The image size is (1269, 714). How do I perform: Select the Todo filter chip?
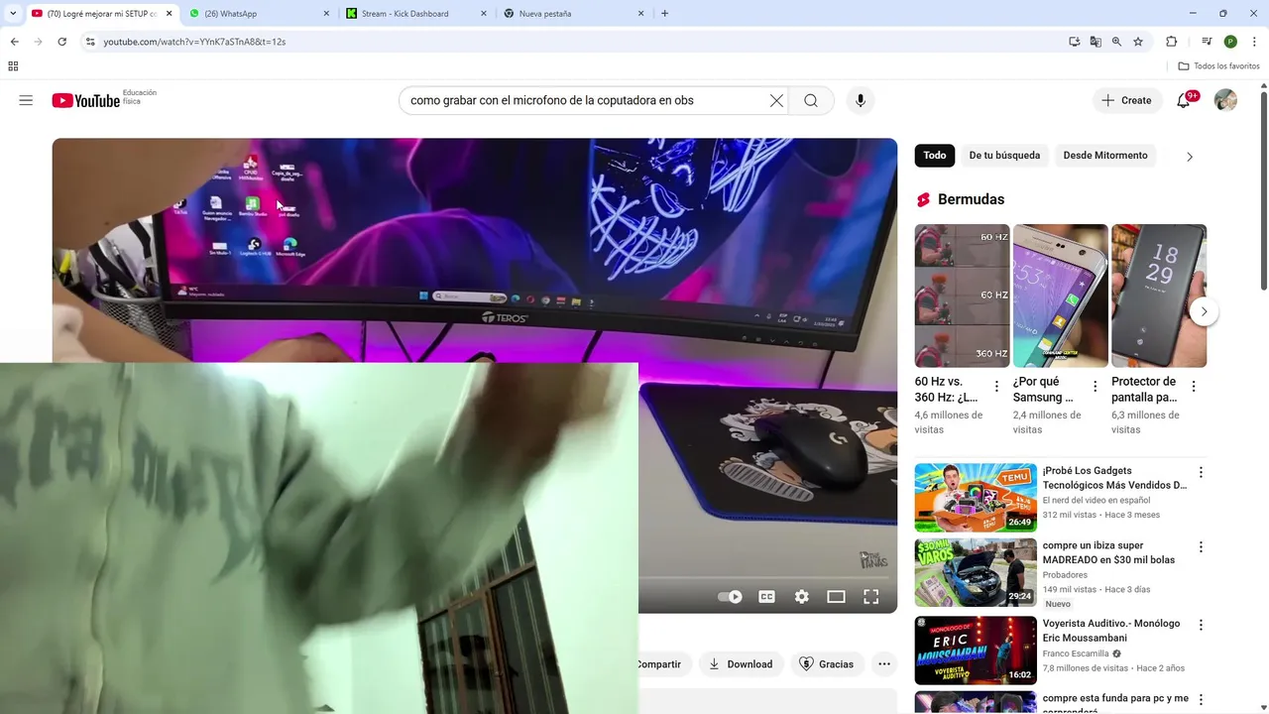(935, 156)
